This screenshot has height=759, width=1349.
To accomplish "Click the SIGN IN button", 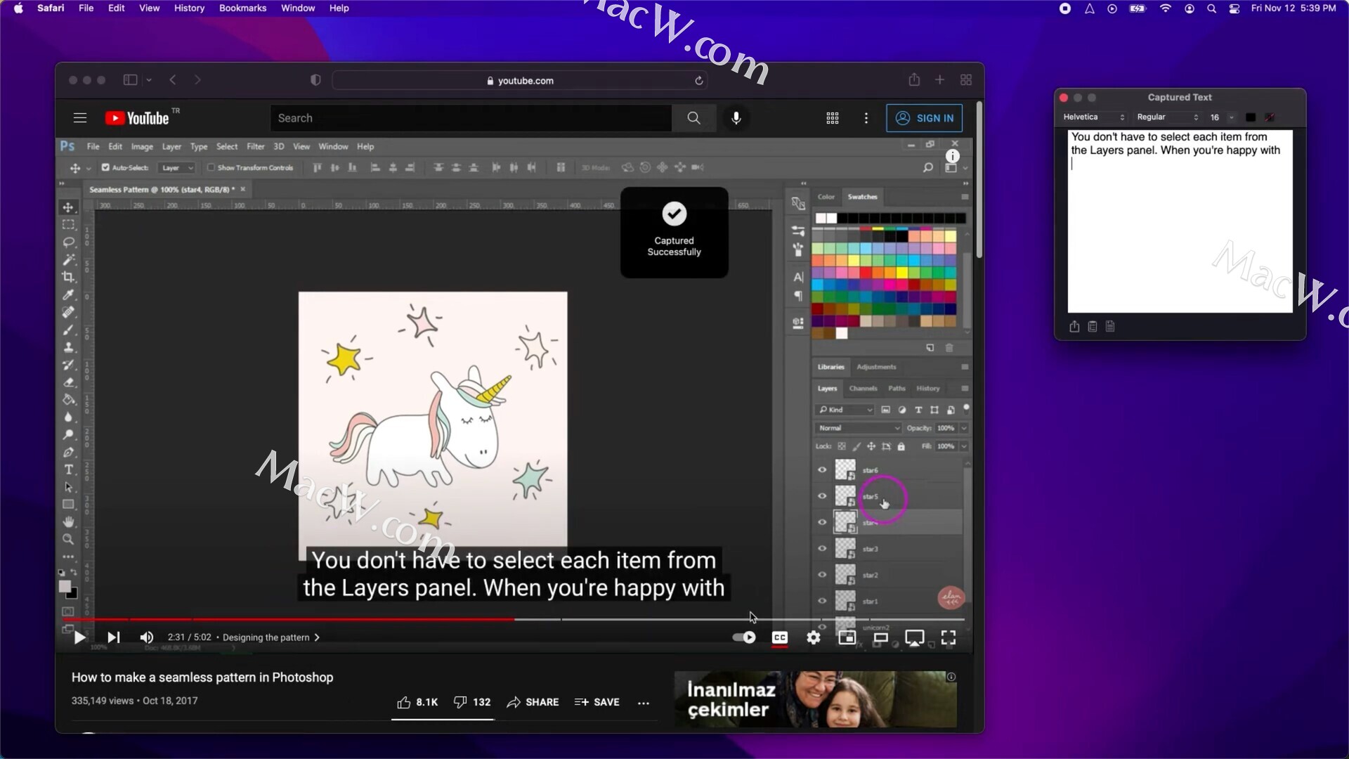I will pyautogui.click(x=924, y=118).
